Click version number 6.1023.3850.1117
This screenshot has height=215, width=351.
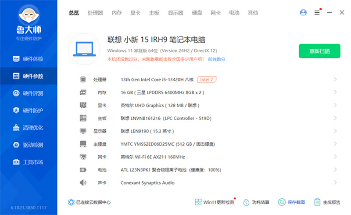tap(29, 208)
